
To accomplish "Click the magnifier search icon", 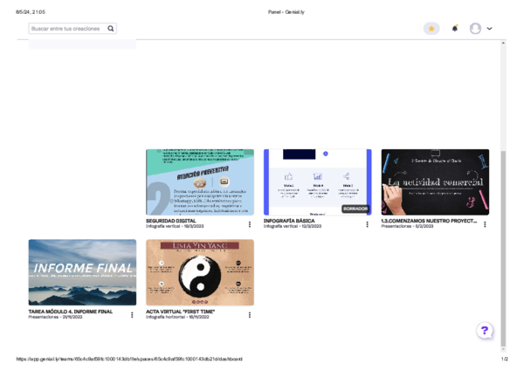I will [x=111, y=29].
